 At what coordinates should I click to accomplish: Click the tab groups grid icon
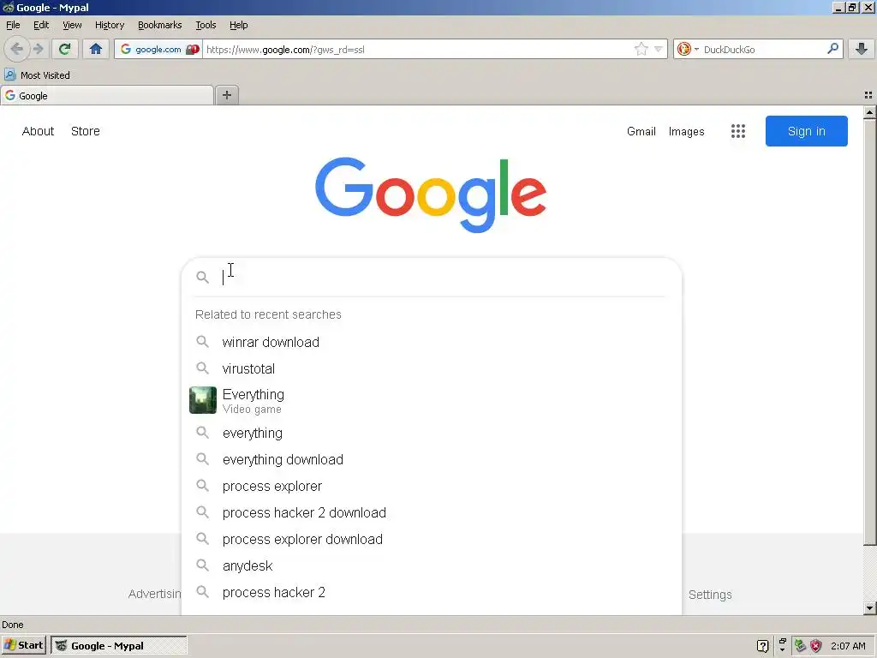point(868,95)
